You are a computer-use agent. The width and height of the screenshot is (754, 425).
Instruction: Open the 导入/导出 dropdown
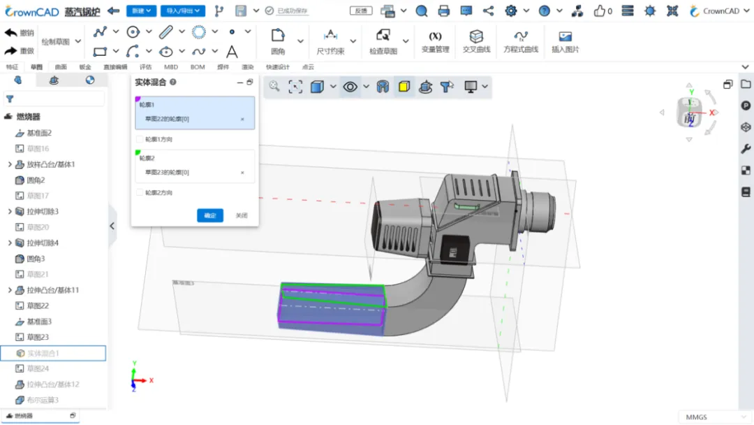click(x=183, y=10)
